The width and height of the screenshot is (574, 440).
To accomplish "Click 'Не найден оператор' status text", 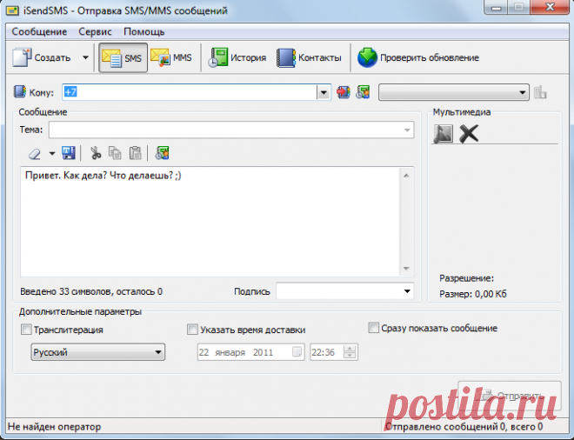I will pyautogui.click(x=54, y=427).
